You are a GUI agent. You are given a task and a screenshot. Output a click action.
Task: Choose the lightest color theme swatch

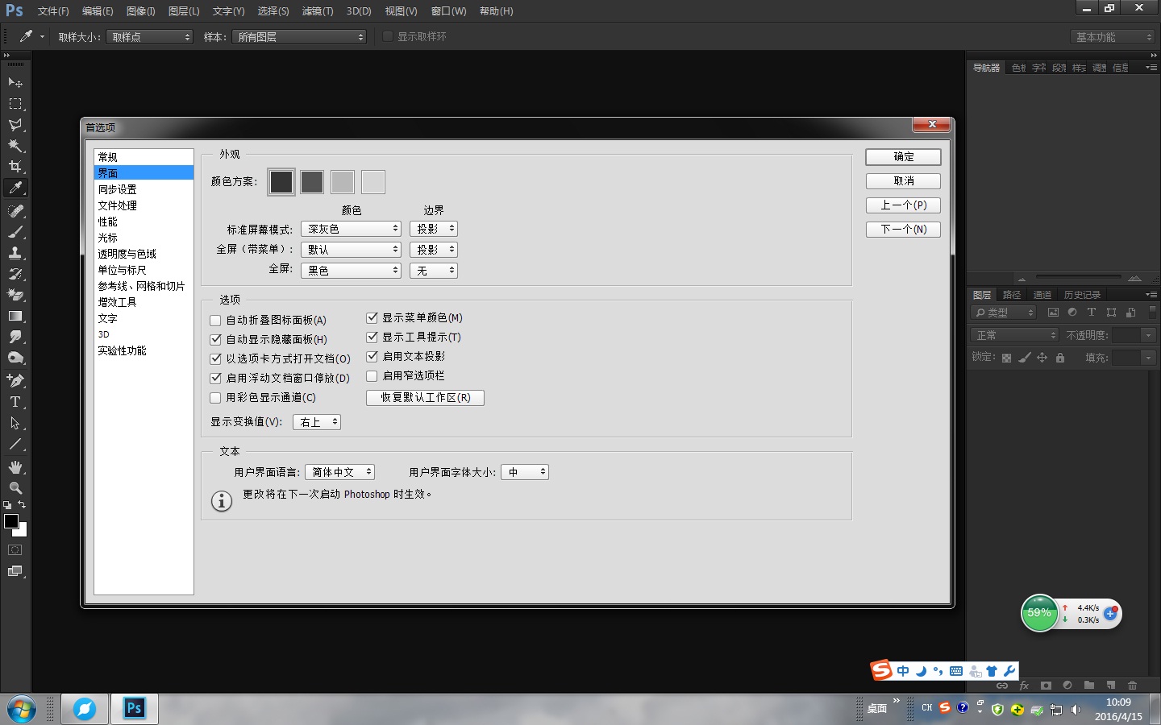pos(373,182)
